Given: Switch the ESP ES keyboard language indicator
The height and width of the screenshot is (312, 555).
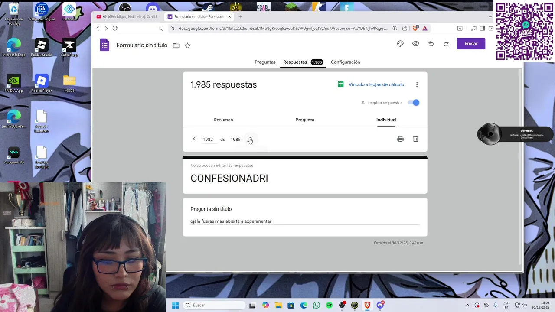Looking at the screenshot, I should (506, 305).
